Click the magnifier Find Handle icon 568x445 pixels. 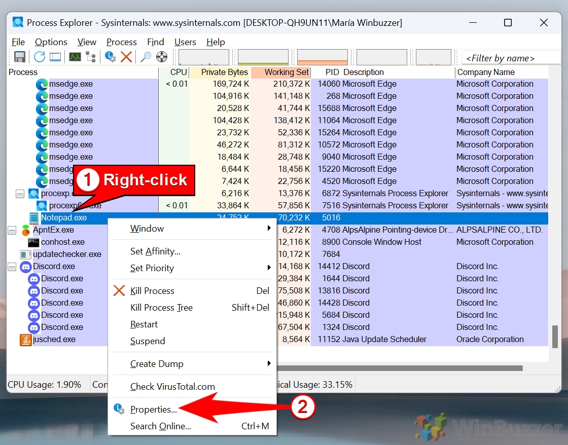146,57
